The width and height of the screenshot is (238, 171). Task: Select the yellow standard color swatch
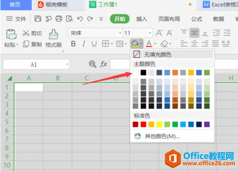pos(159,124)
